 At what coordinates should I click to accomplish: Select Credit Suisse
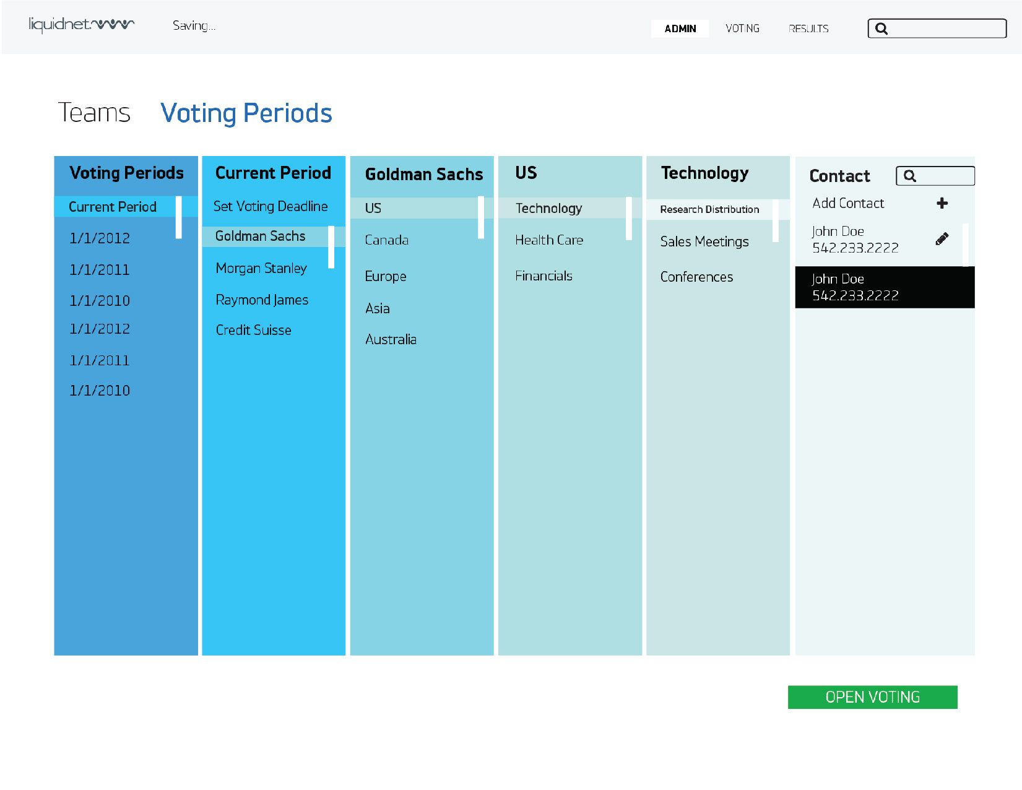tap(253, 330)
